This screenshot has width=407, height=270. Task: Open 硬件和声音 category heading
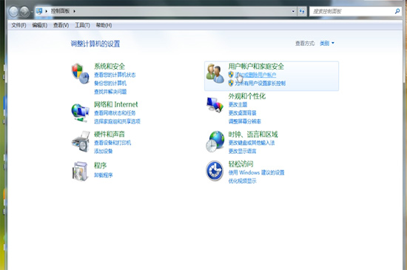click(110, 134)
